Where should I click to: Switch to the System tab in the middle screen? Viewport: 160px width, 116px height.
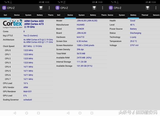click(x=82, y=15)
